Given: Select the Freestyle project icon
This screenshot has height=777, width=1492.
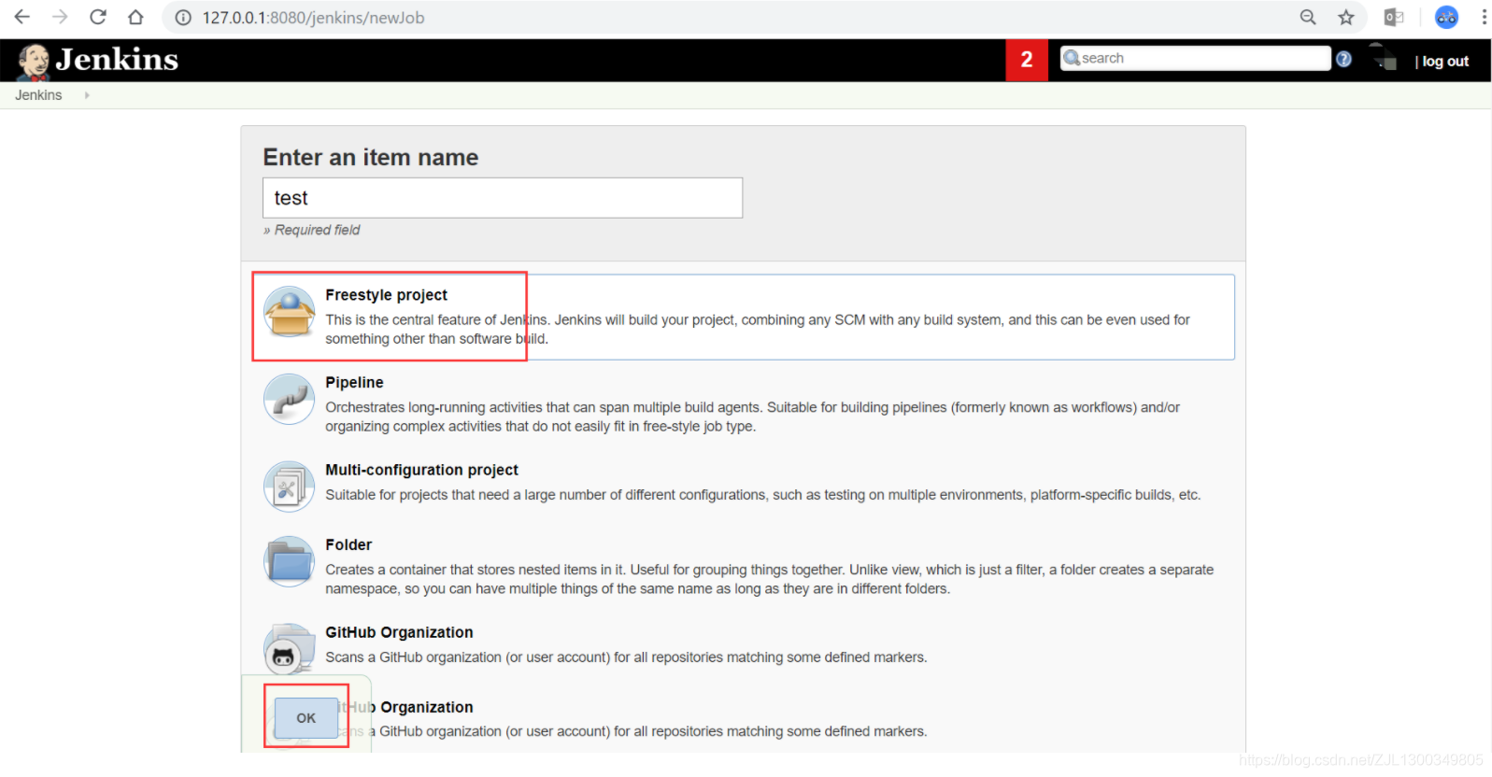Looking at the screenshot, I should pos(290,312).
